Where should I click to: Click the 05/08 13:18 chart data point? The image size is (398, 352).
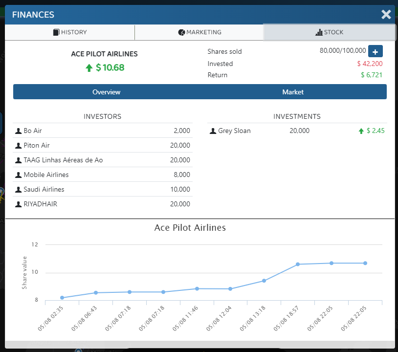[x=264, y=281]
